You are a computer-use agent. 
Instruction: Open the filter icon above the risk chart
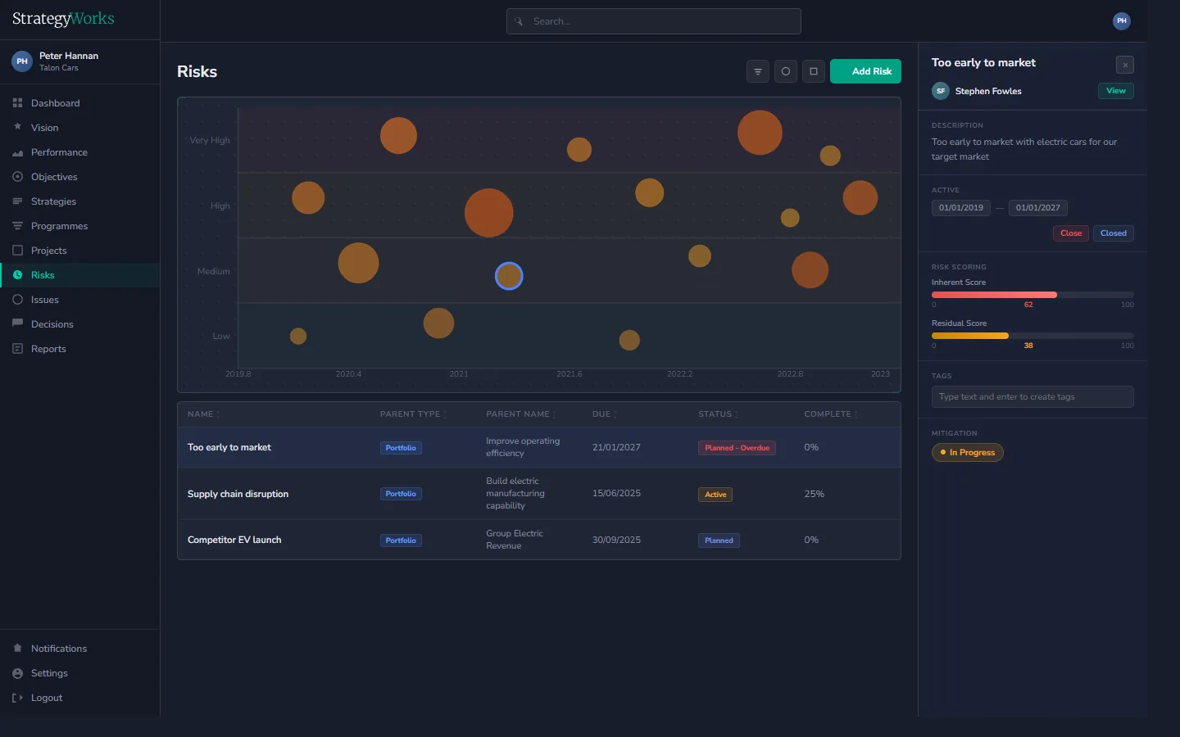[757, 71]
